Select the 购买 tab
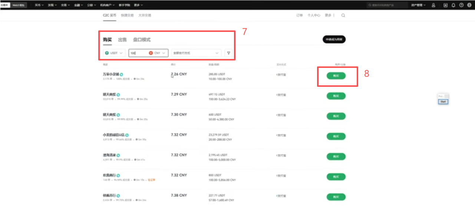Screen dimensions: 475x207 coord(107,40)
